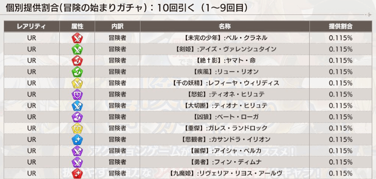Click the purple attribute icon for ベート・ローガ
Viewport: 376px width, 179px height.
click(x=77, y=117)
